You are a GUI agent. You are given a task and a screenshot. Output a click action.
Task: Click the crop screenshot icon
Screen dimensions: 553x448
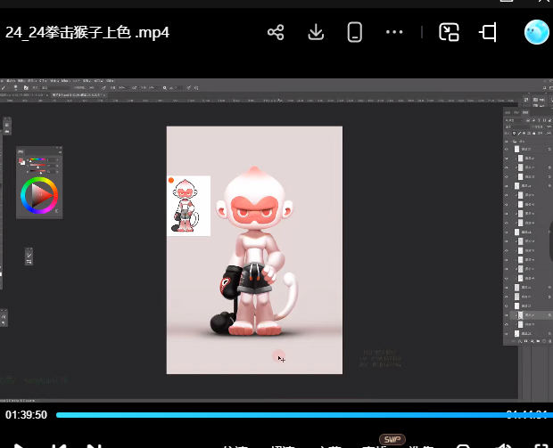(488, 33)
